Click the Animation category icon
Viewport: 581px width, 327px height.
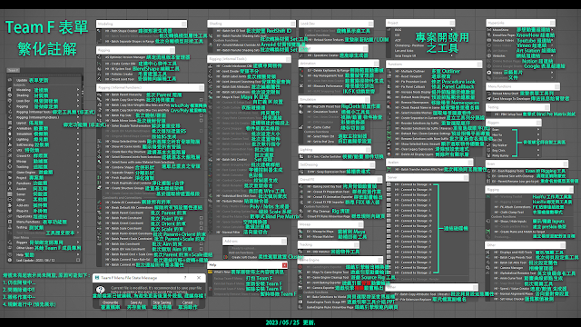point(10,128)
